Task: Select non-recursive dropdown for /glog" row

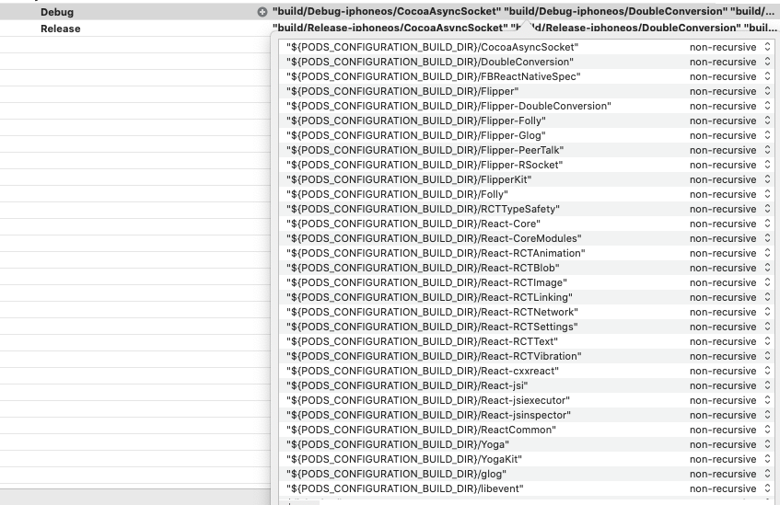Action: click(729, 474)
